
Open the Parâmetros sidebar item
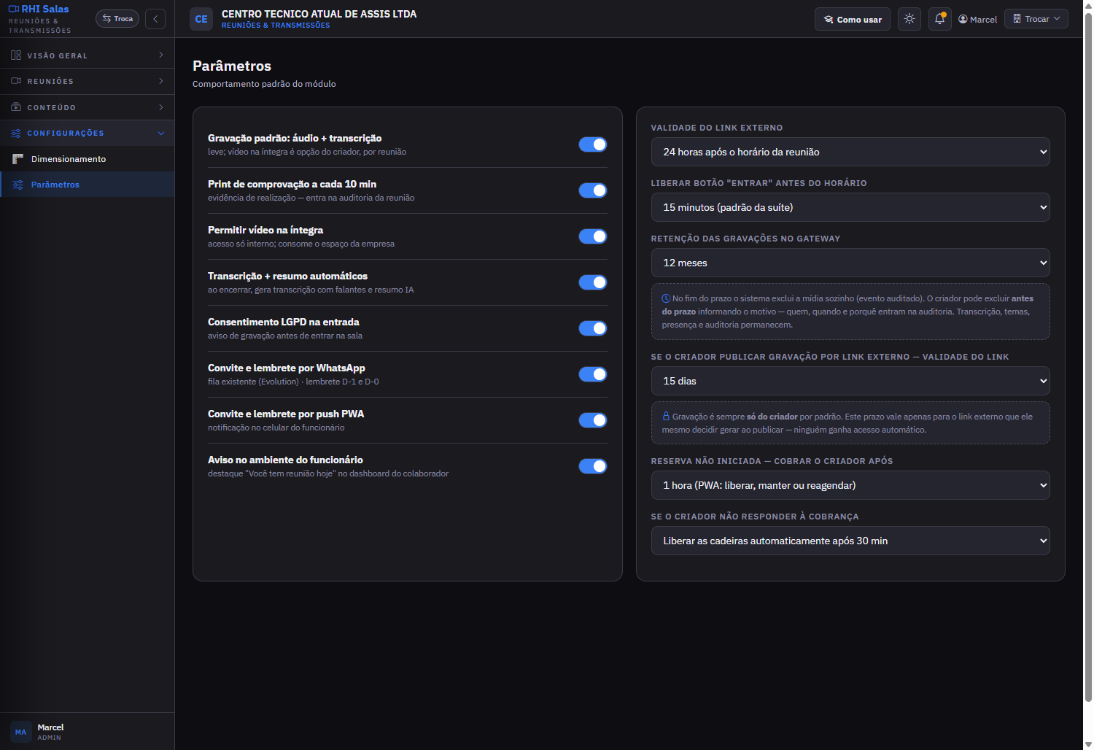click(88, 185)
